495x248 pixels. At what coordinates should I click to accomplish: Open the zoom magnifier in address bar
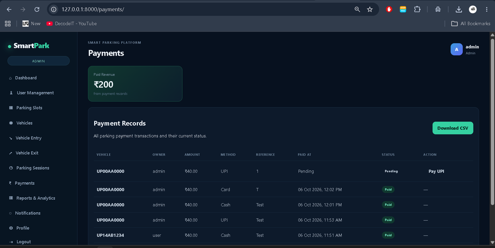coord(357,10)
